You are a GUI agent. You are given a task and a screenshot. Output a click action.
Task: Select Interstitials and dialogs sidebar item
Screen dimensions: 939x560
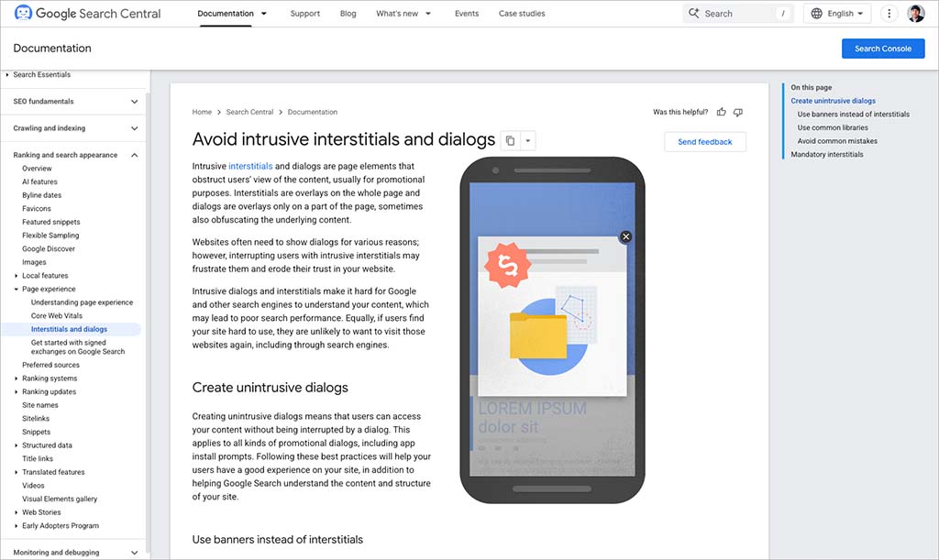(69, 330)
